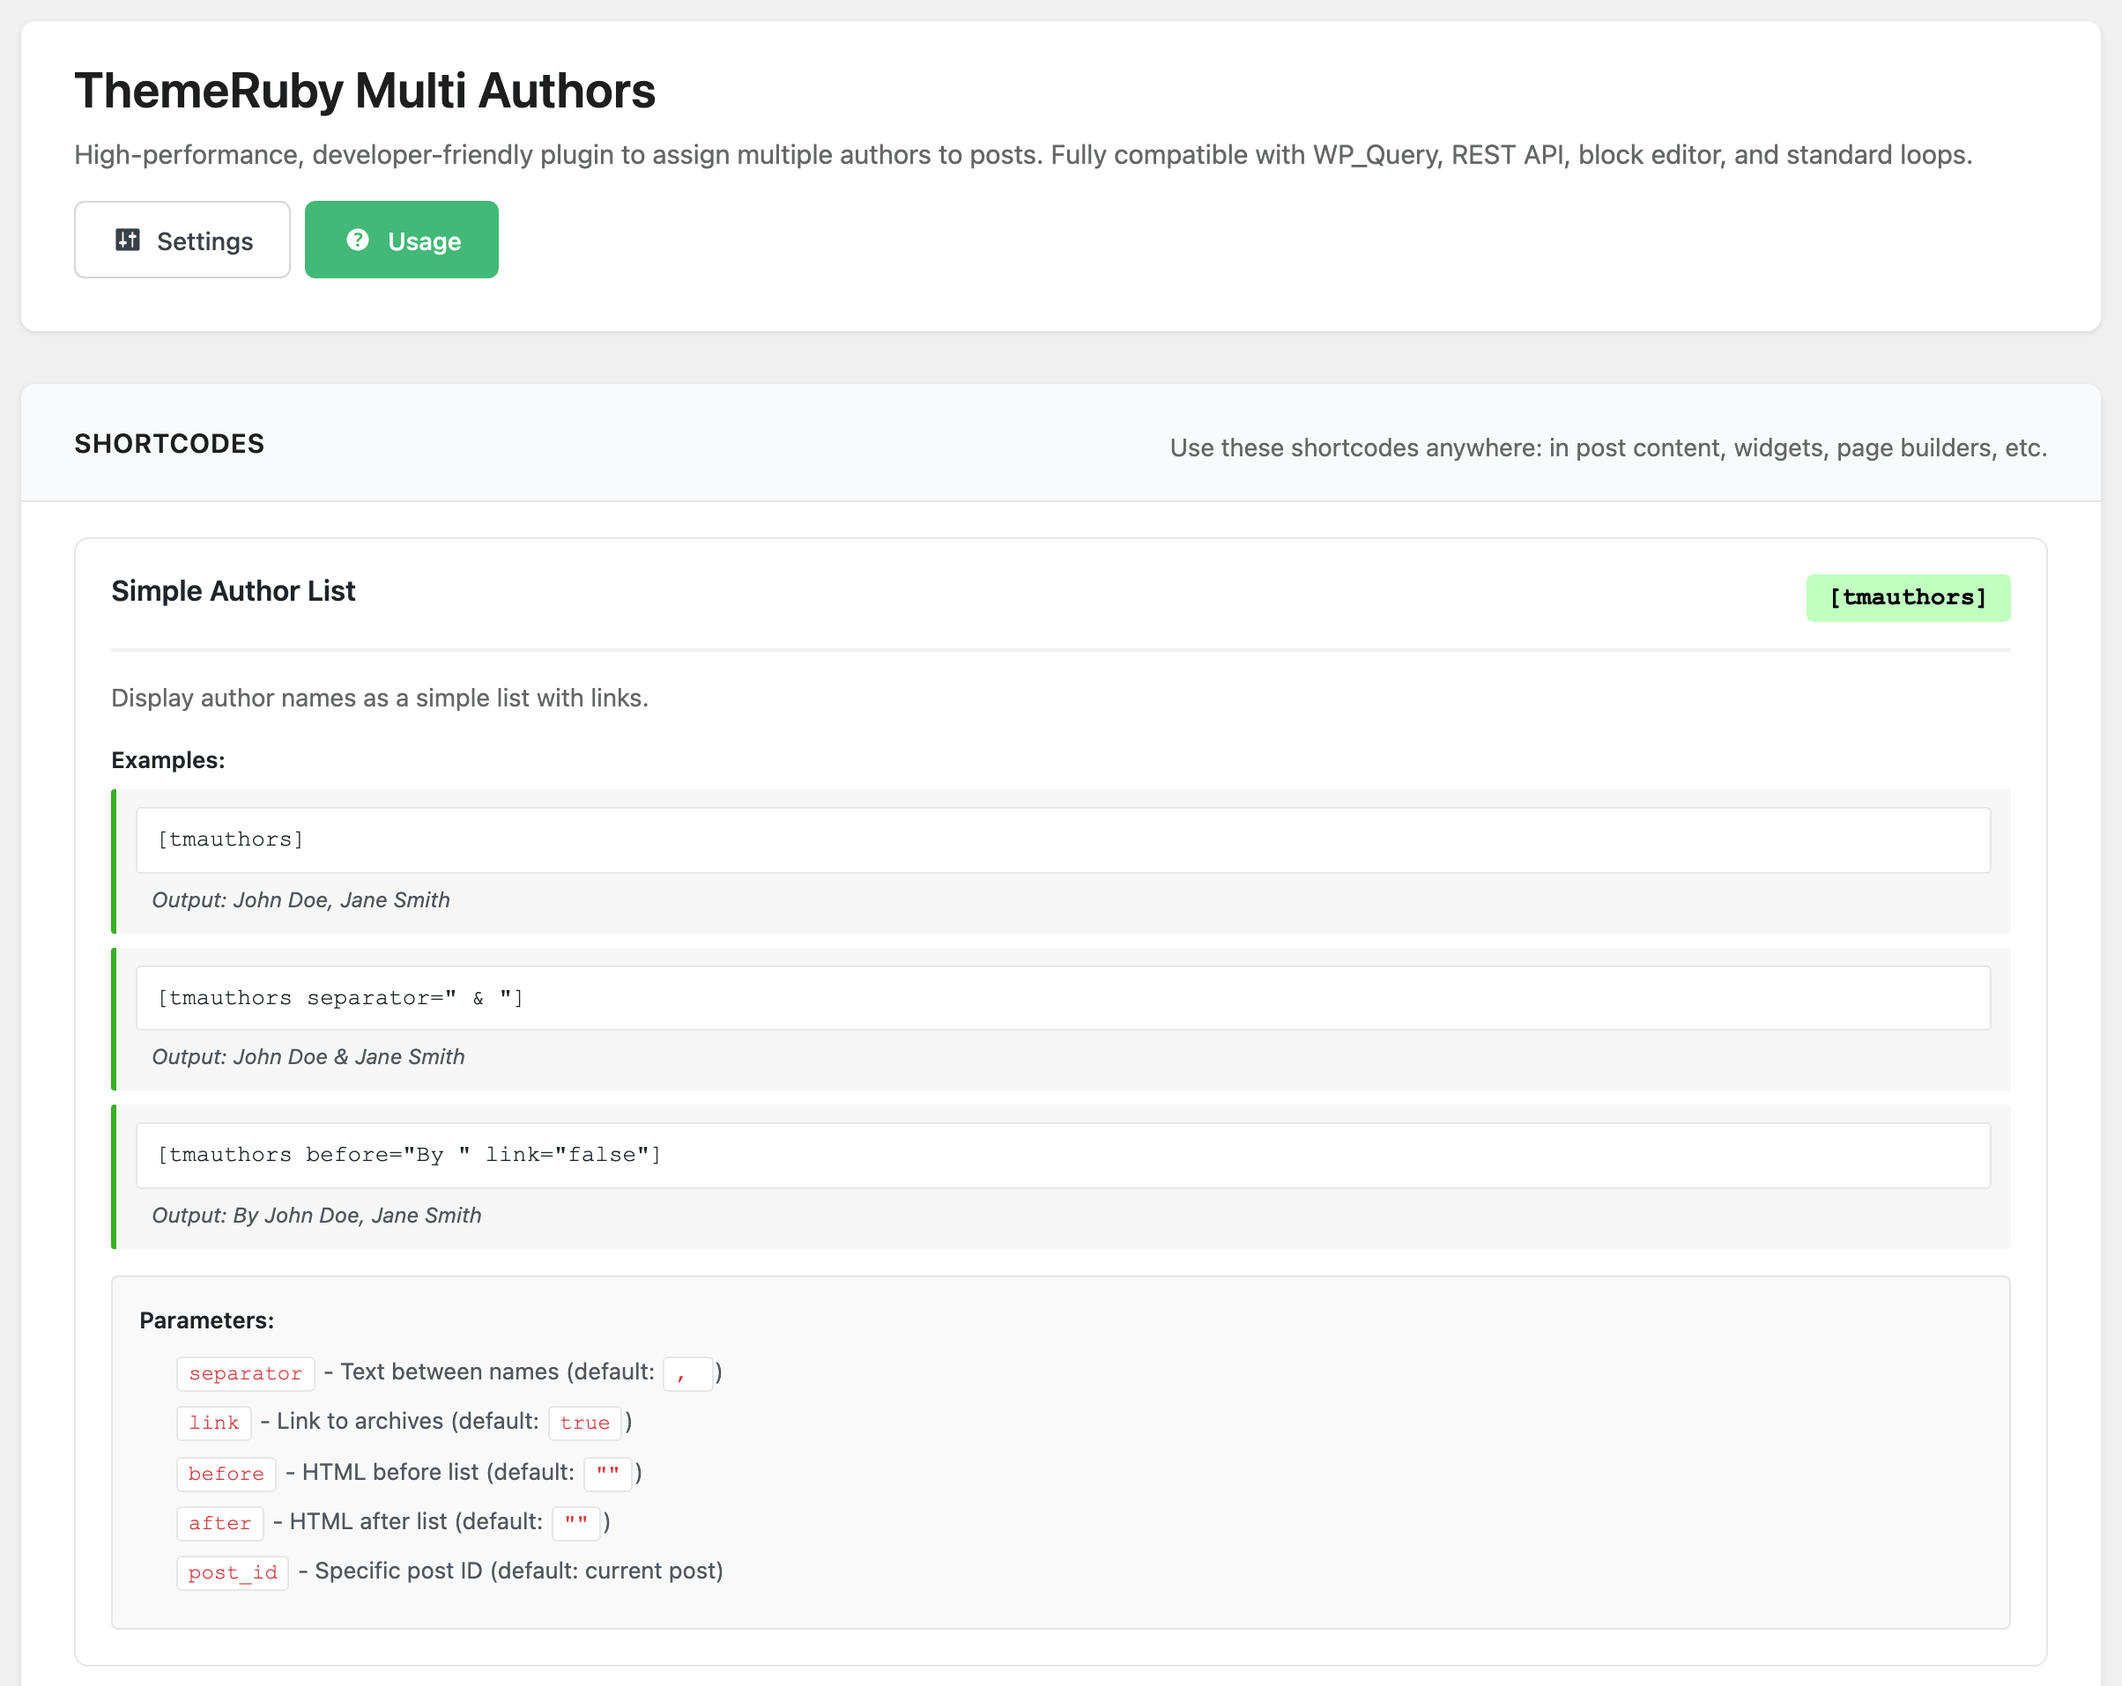The height and width of the screenshot is (1686, 2122).
Task: Click the default value tag 'true'
Action: (584, 1423)
